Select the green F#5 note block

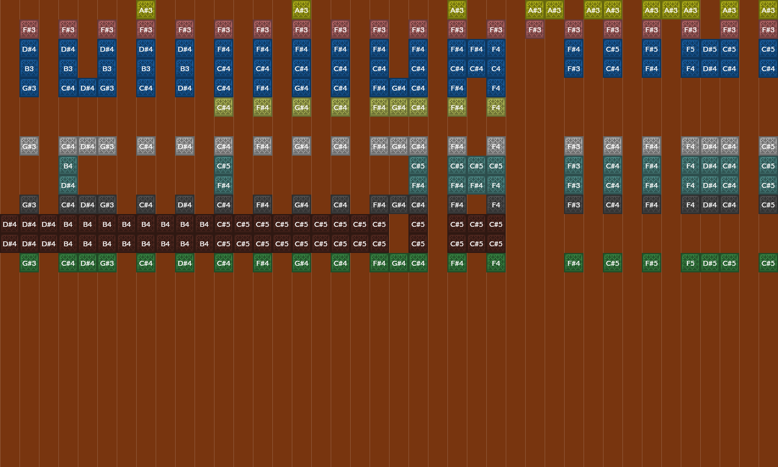652,263
